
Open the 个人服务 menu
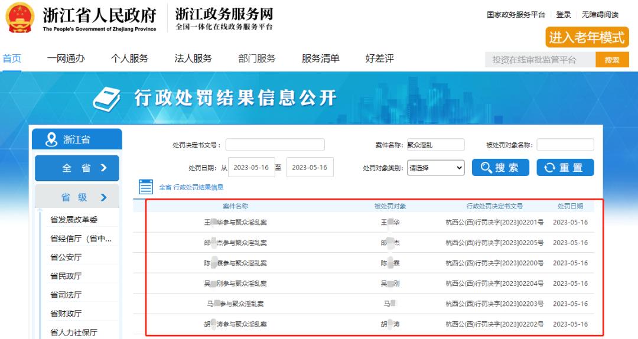tap(129, 58)
